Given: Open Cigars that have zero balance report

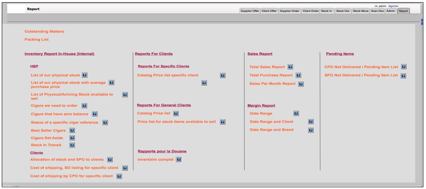Looking at the screenshot, I should 60,114.
